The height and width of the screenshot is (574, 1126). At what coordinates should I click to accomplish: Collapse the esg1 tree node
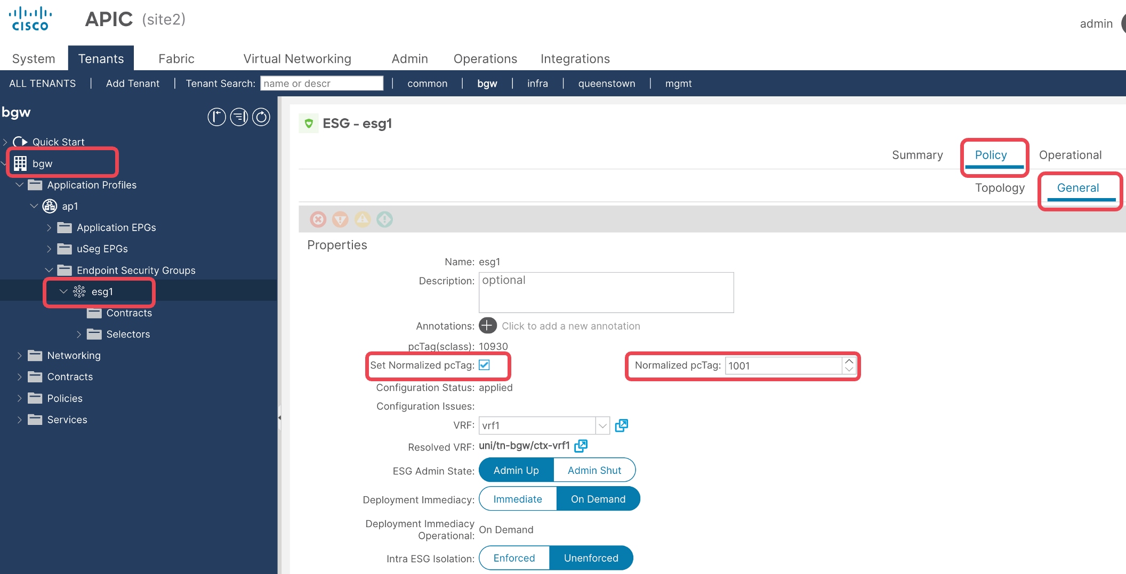pos(63,291)
